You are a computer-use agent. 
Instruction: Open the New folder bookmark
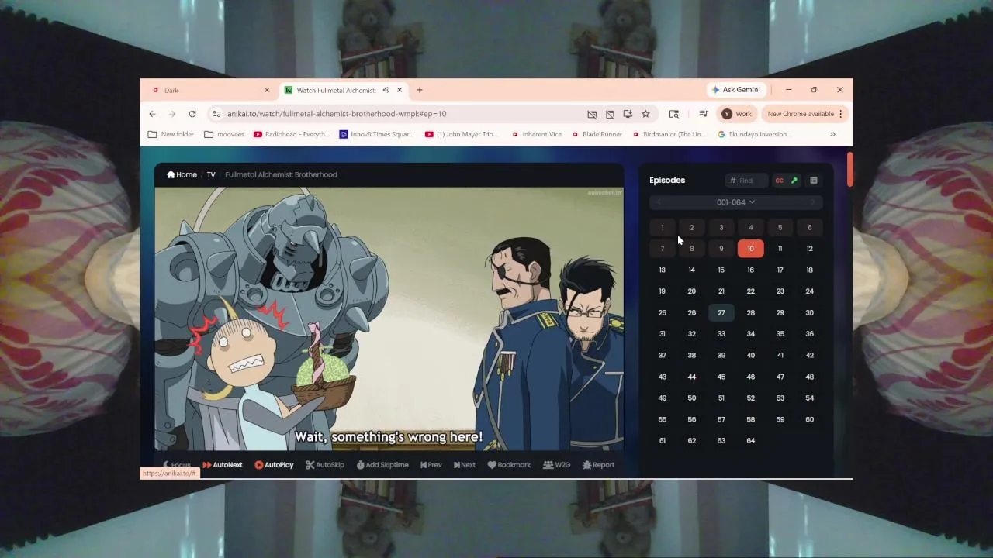pos(171,134)
